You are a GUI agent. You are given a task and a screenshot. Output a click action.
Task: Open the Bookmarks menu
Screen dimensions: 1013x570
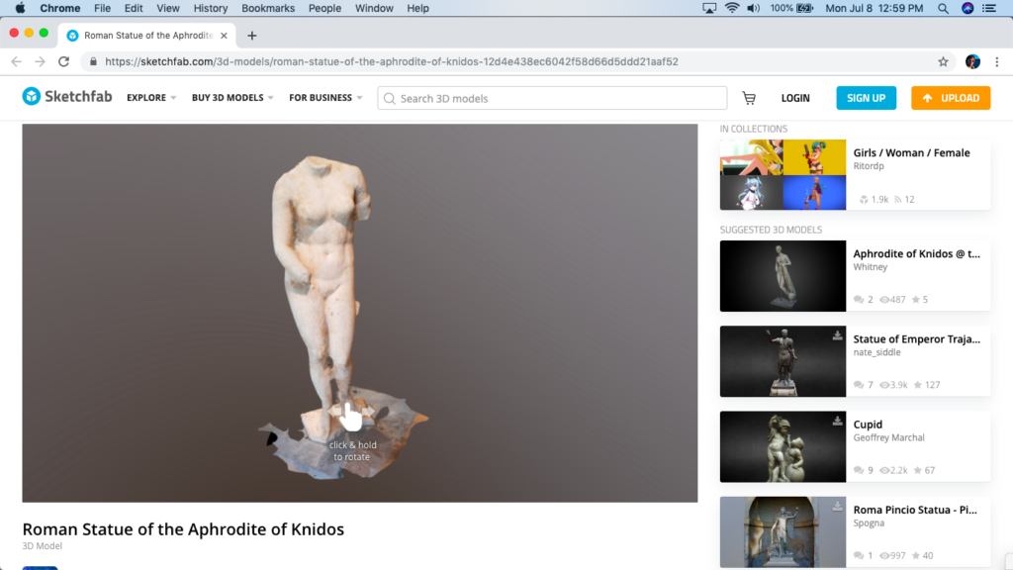coord(268,8)
